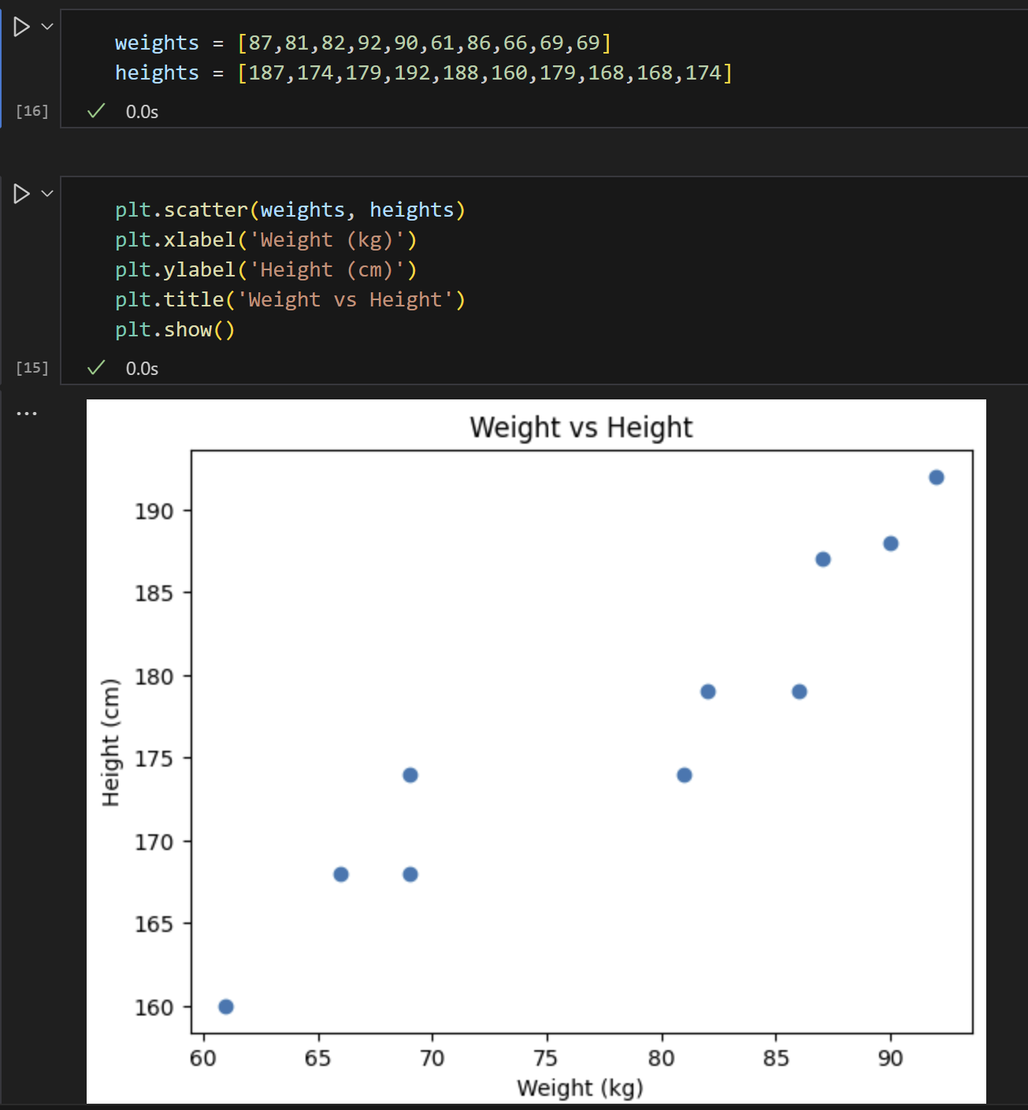Place cursor in the heights list line
Screen dimensions: 1028x1110
[x=424, y=72]
